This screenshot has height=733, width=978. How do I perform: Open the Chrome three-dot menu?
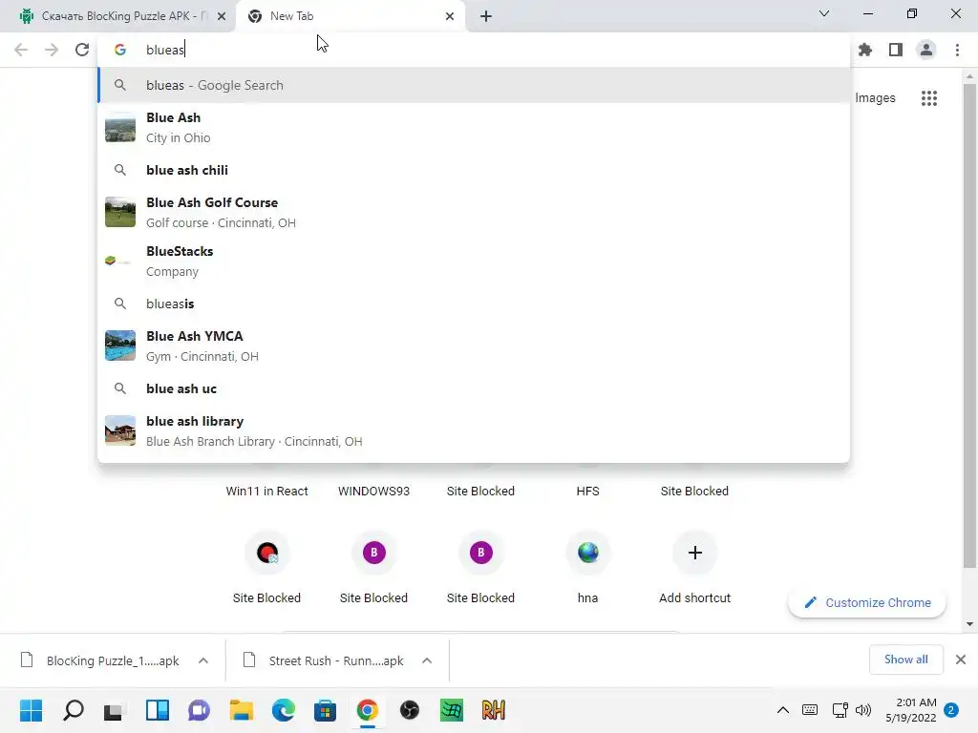tap(957, 50)
